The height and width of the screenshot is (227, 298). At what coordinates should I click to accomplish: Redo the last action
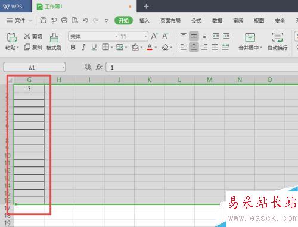(x=96, y=20)
